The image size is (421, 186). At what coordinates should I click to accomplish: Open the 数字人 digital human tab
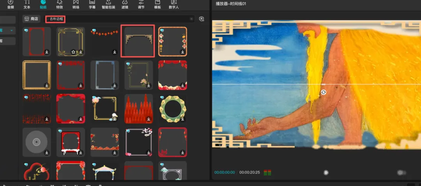[174, 5]
